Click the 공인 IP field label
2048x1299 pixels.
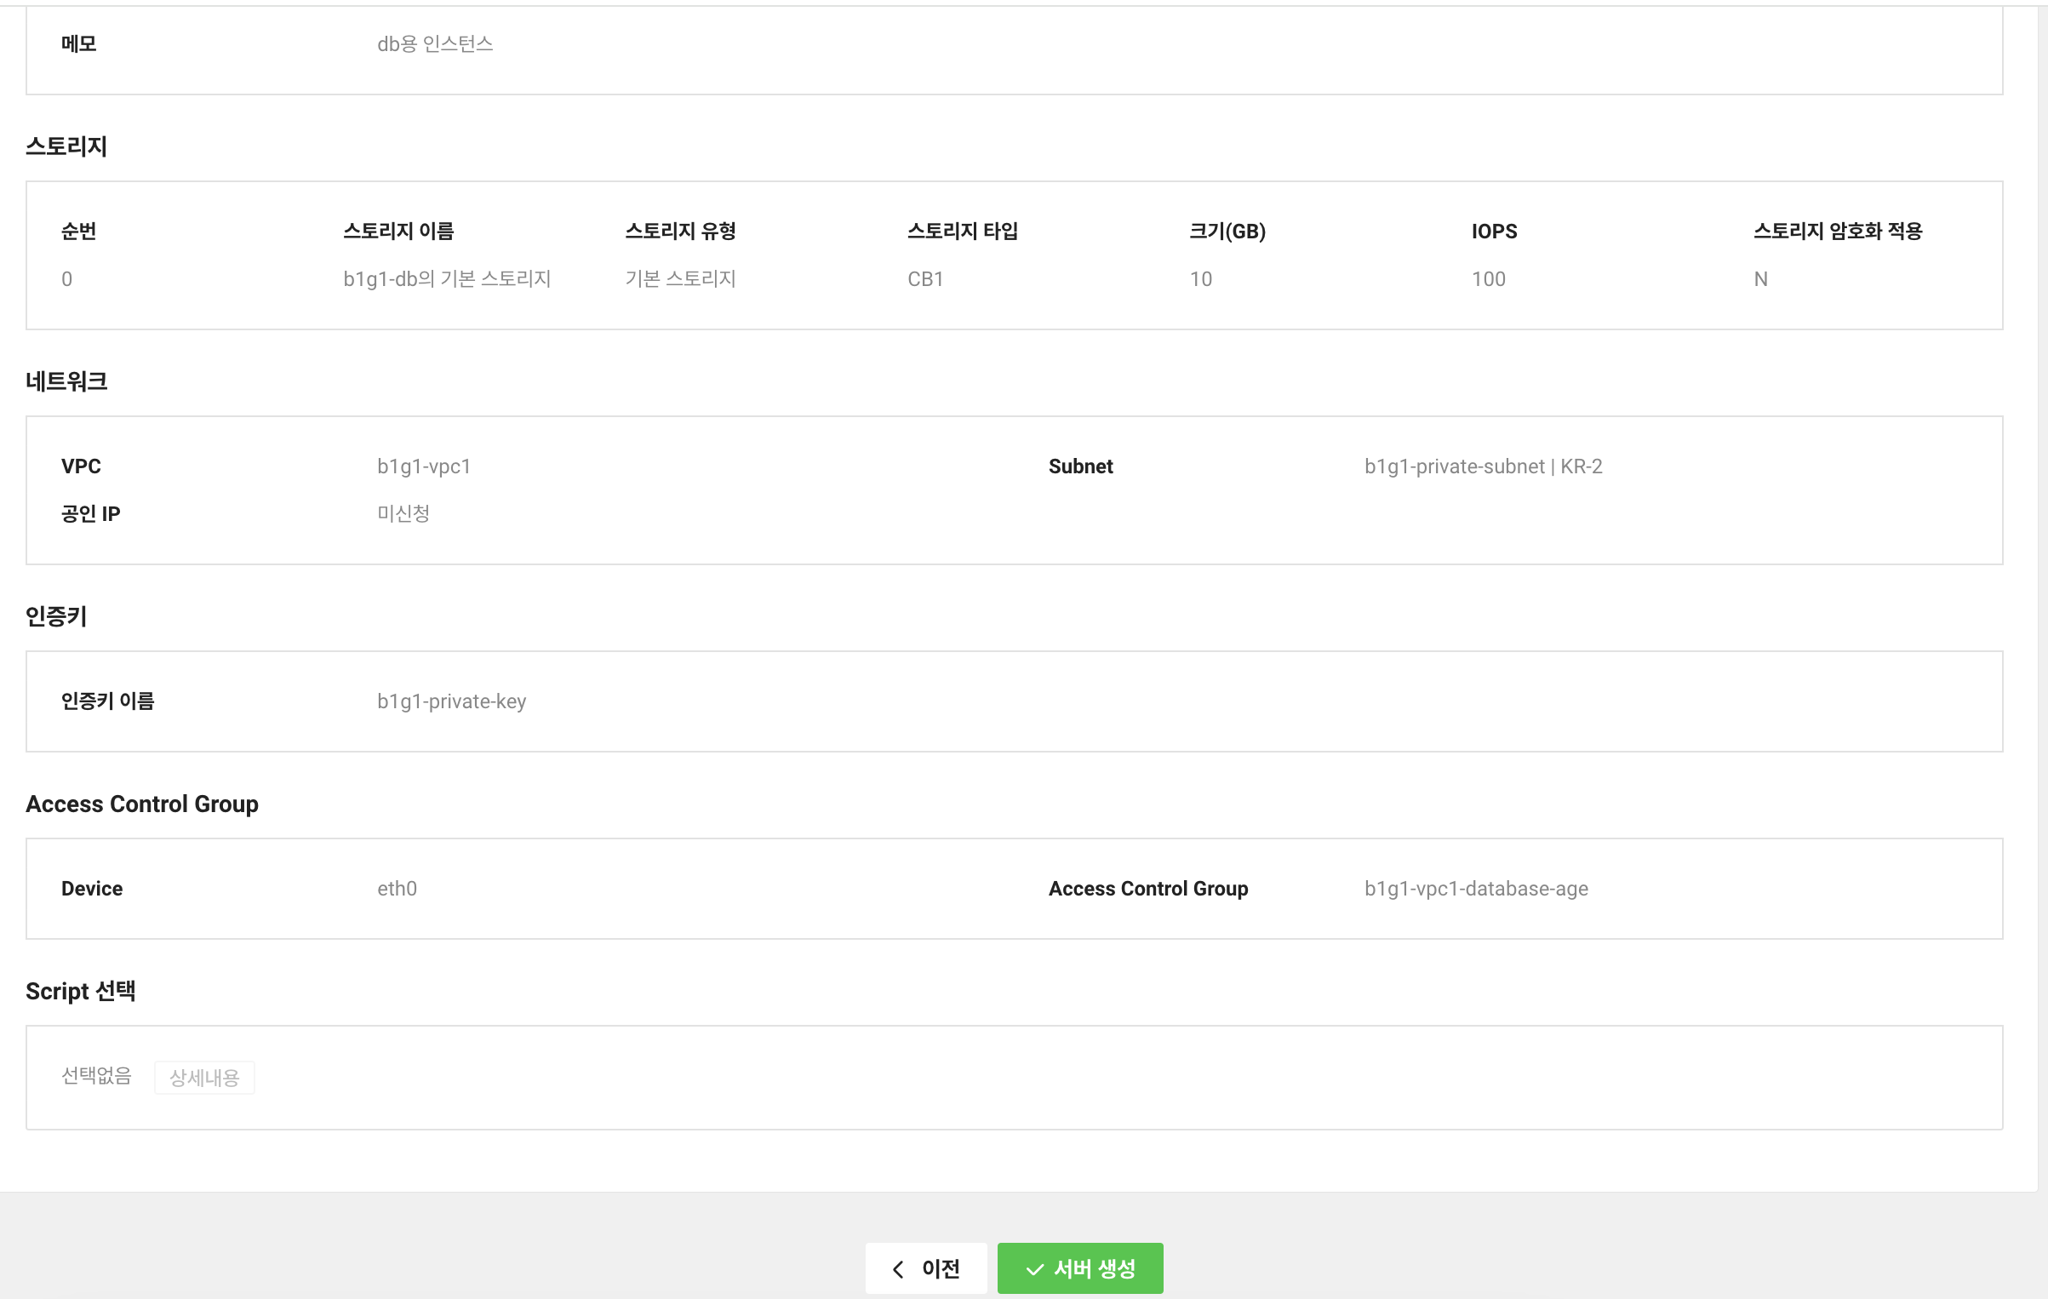click(91, 514)
